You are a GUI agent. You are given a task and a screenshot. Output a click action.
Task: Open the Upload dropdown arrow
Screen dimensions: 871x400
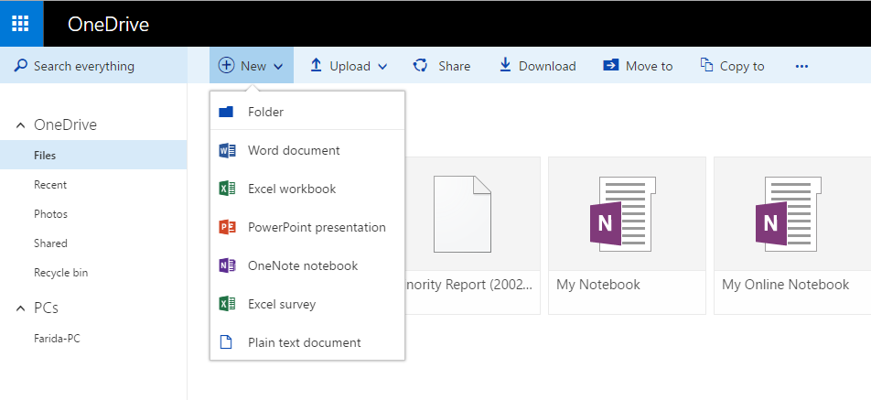click(382, 67)
